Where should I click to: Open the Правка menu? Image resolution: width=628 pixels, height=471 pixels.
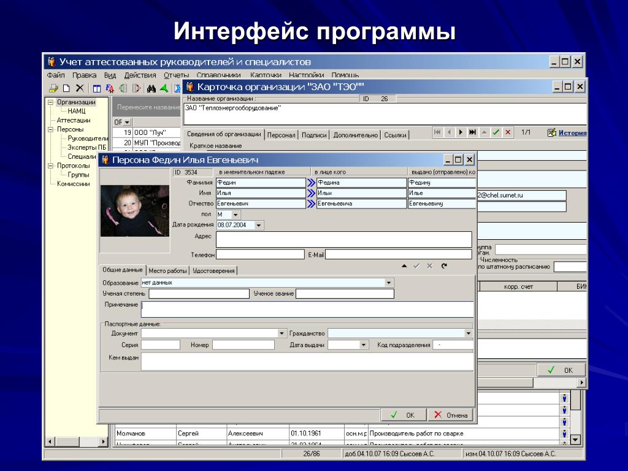coord(84,75)
